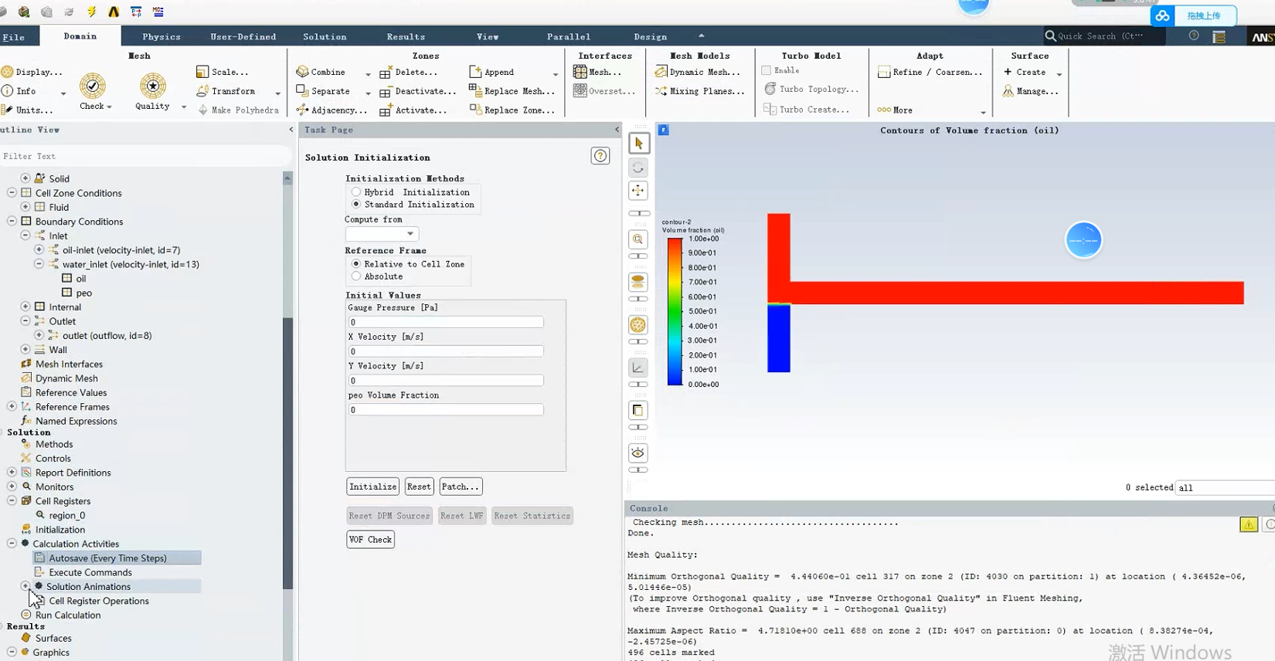
Task: Select the pointer tool in graphics toolbar
Action: click(x=638, y=144)
